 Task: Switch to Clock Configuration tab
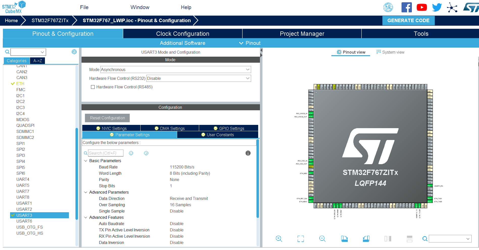[183, 33]
